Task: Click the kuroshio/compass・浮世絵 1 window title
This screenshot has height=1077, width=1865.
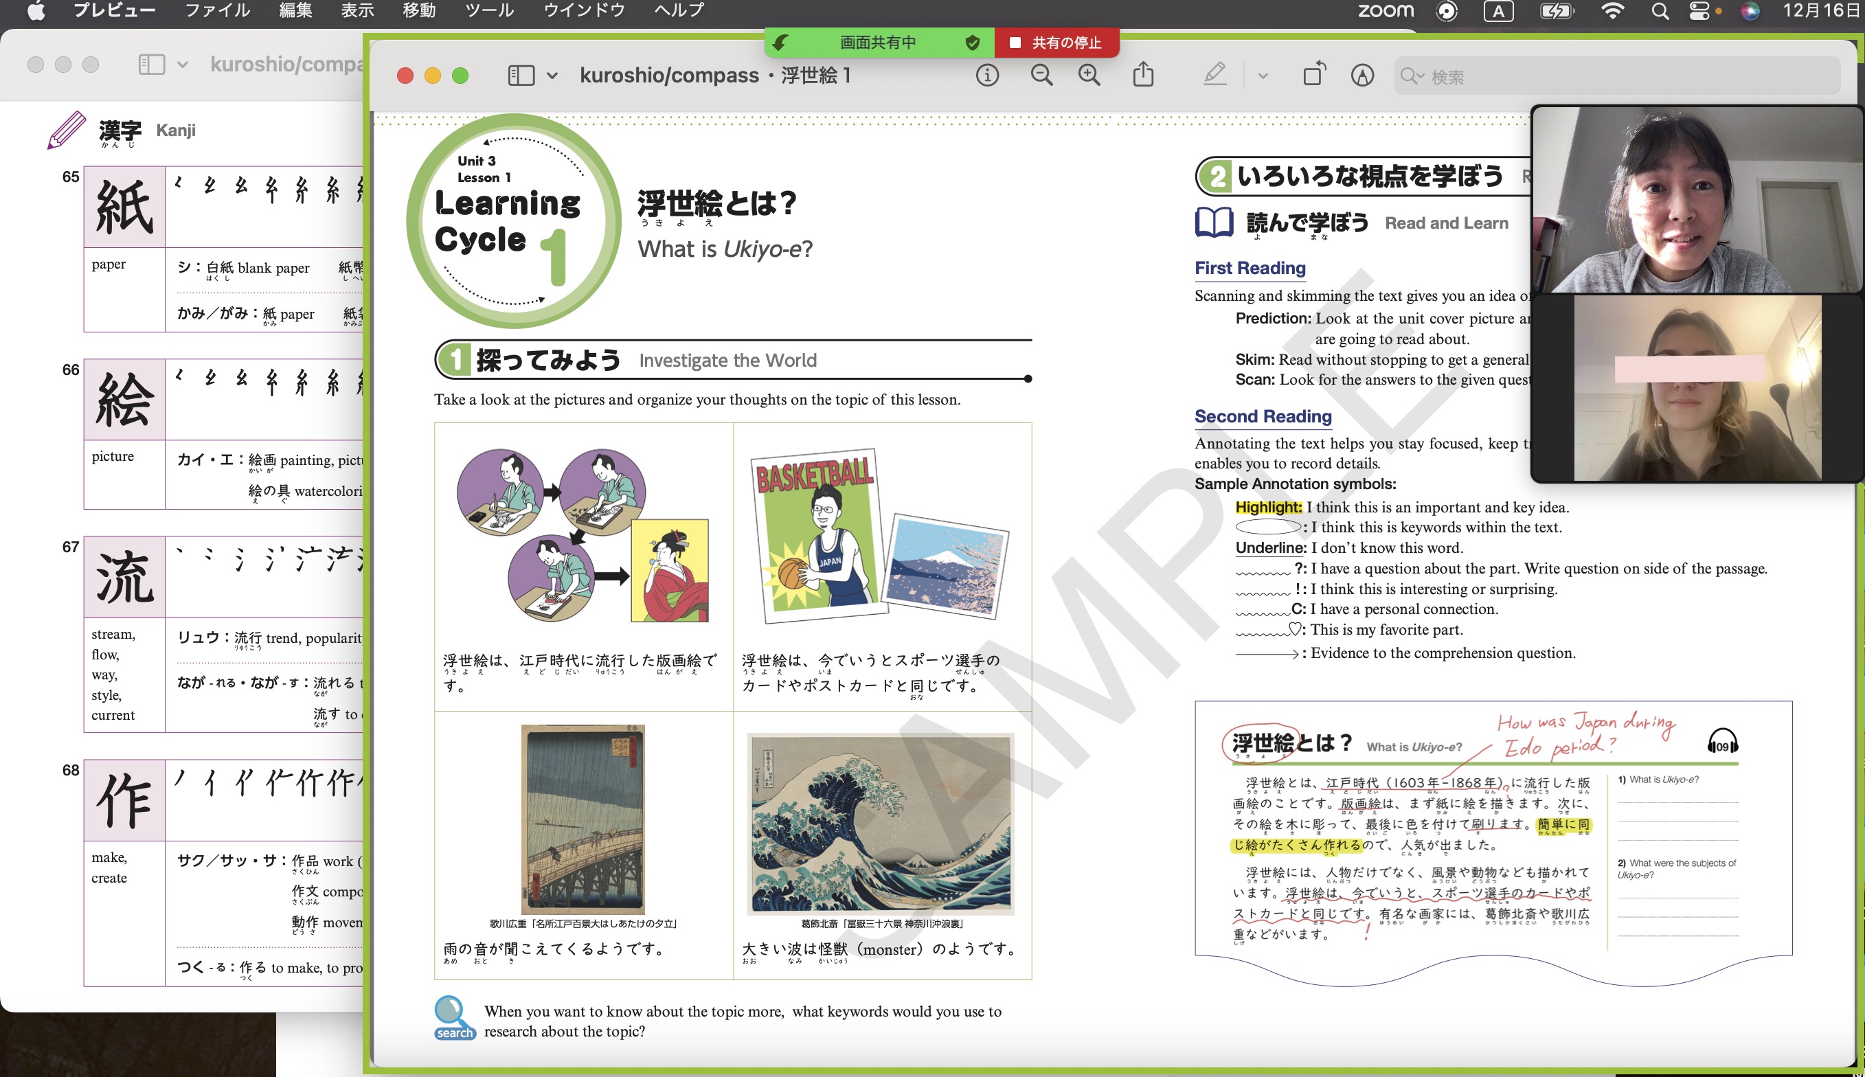Action: pos(714,76)
